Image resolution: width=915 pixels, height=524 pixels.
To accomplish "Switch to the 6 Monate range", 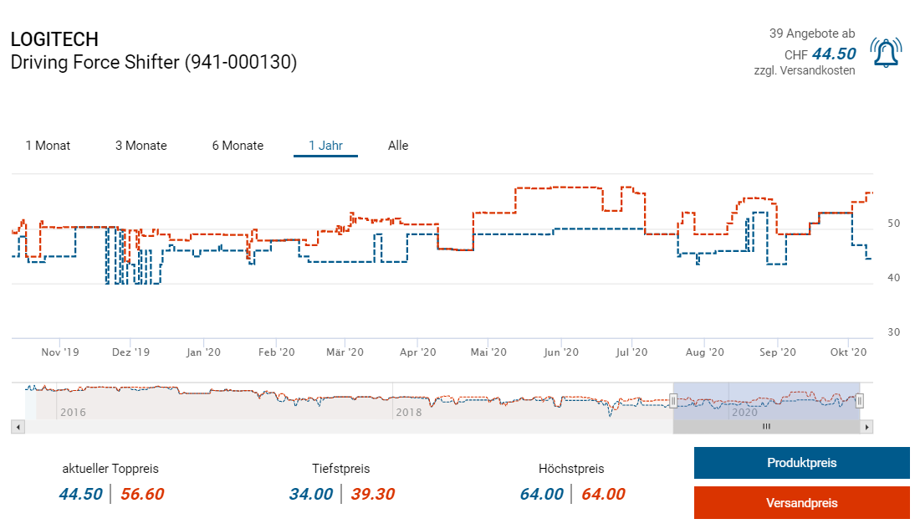I will (x=238, y=146).
